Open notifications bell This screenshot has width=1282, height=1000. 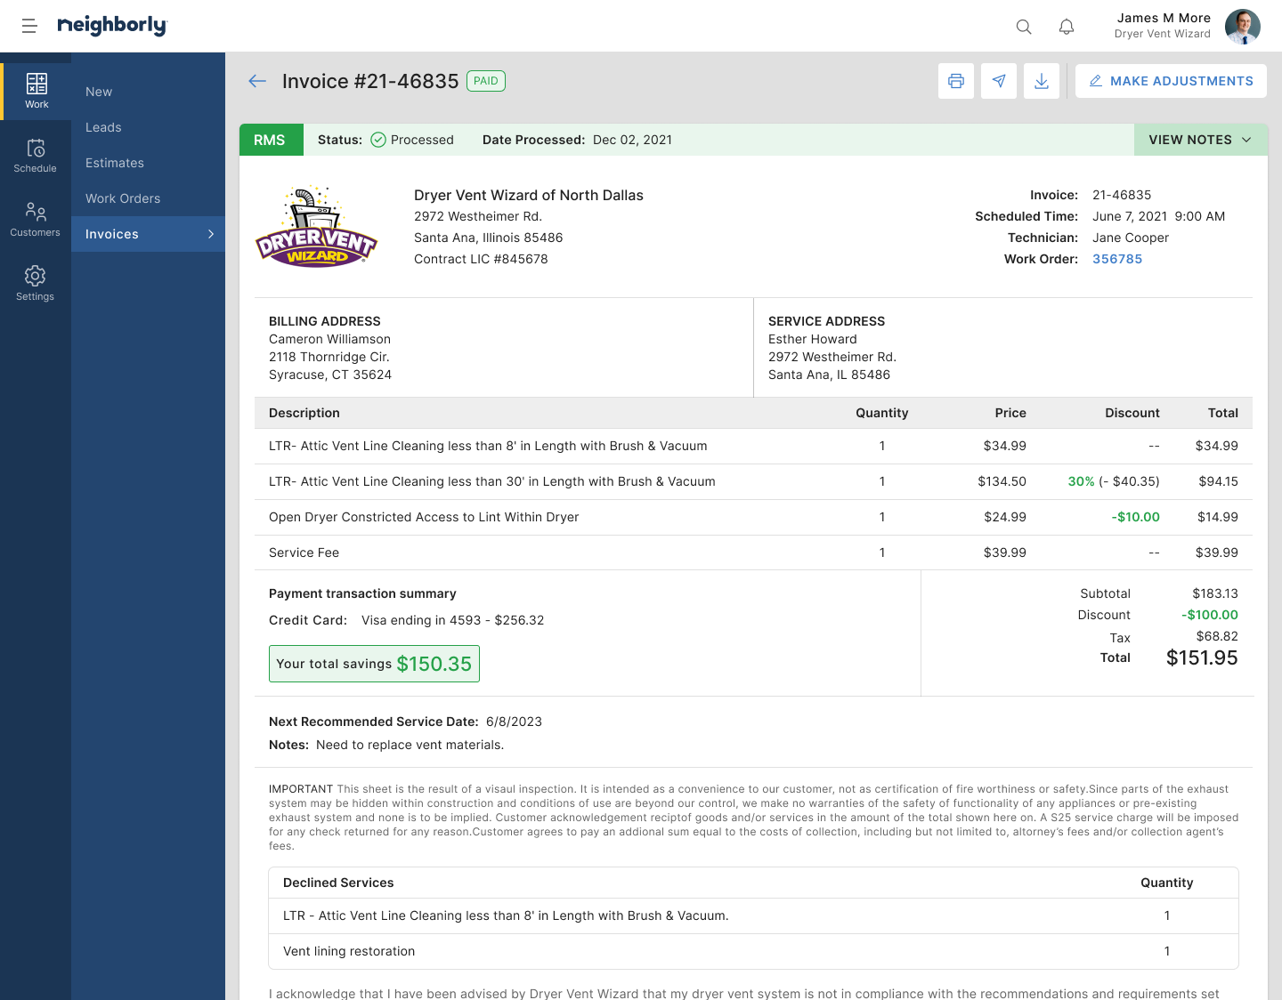click(x=1067, y=27)
